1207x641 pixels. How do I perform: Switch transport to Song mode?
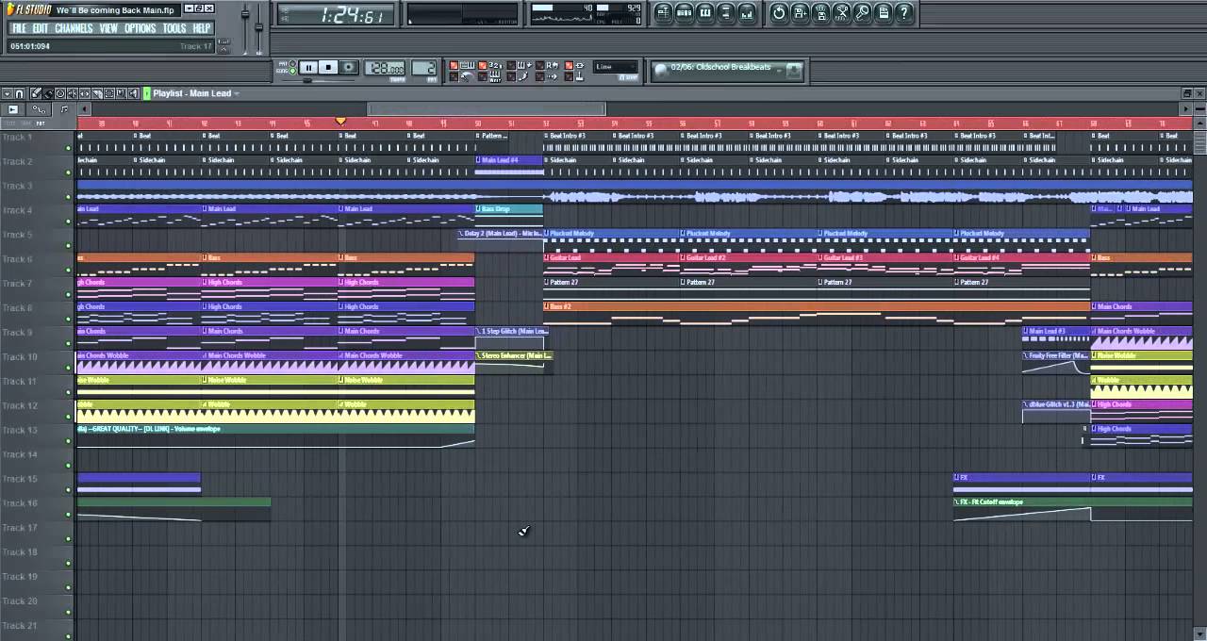(x=292, y=71)
